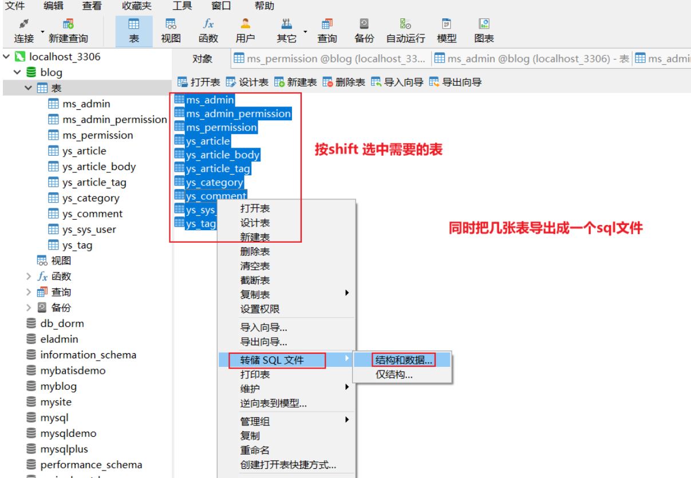691x478 pixels.
Task: Collapse the blog database node
Action: click(16, 73)
